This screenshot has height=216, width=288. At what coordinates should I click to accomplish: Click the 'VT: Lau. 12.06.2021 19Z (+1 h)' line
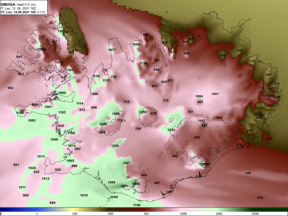click(x=22, y=12)
